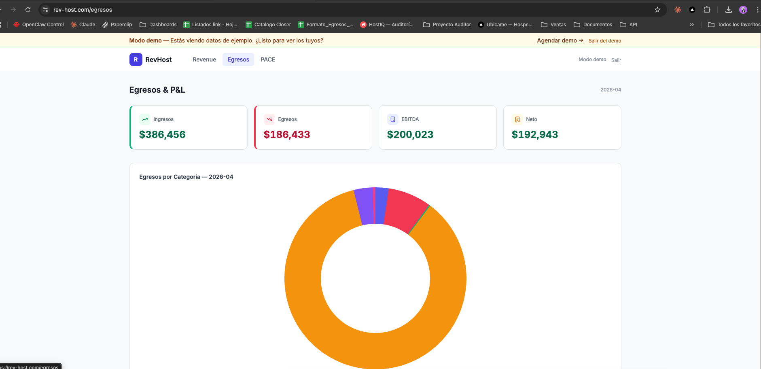Switch to the Revenue tab
The width and height of the screenshot is (761, 369).
point(204,59)
